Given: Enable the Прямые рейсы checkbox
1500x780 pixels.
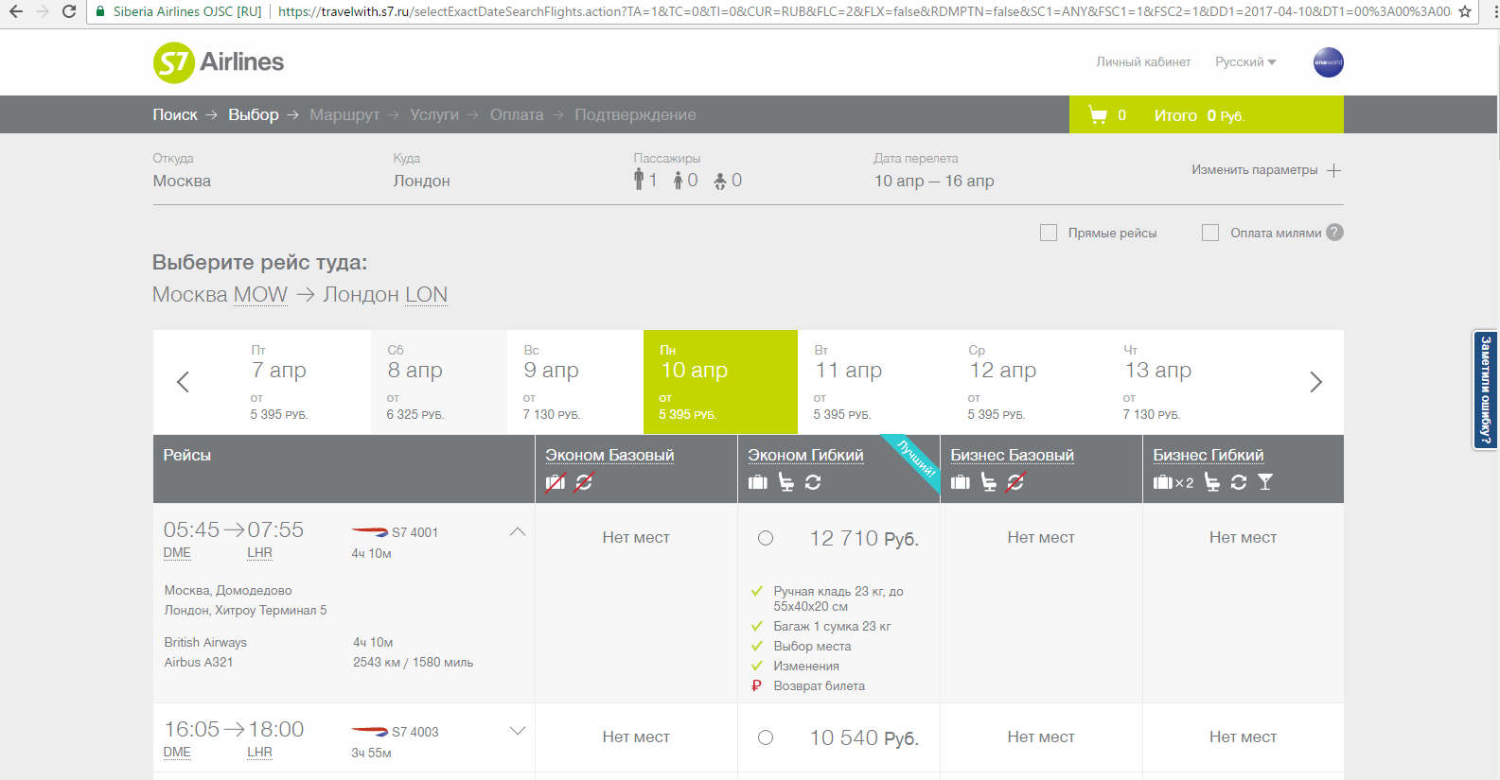Looking at the screenshot, I should pos(1049,233).
